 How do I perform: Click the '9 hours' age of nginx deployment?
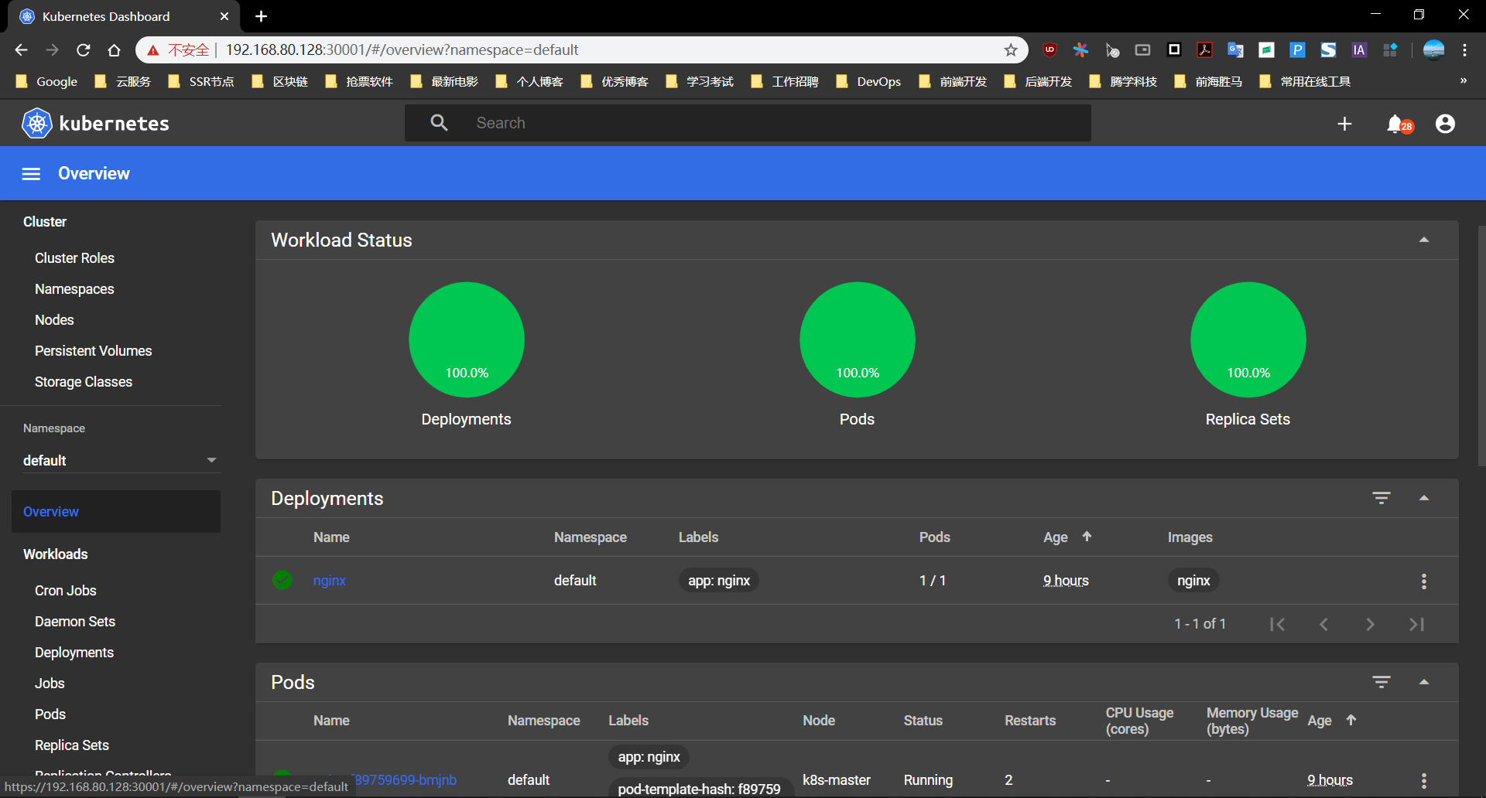pyautogui.click(x=1066, y=581)
